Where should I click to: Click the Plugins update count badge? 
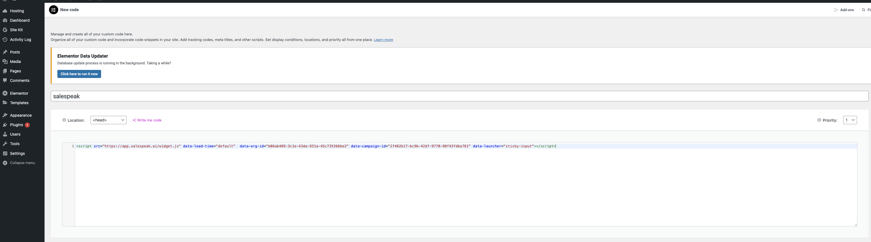(27, 125)
